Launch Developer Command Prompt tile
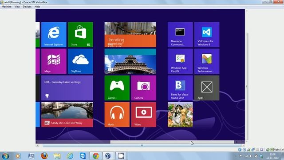Viewport: 284px width, 160px height. 180,35
